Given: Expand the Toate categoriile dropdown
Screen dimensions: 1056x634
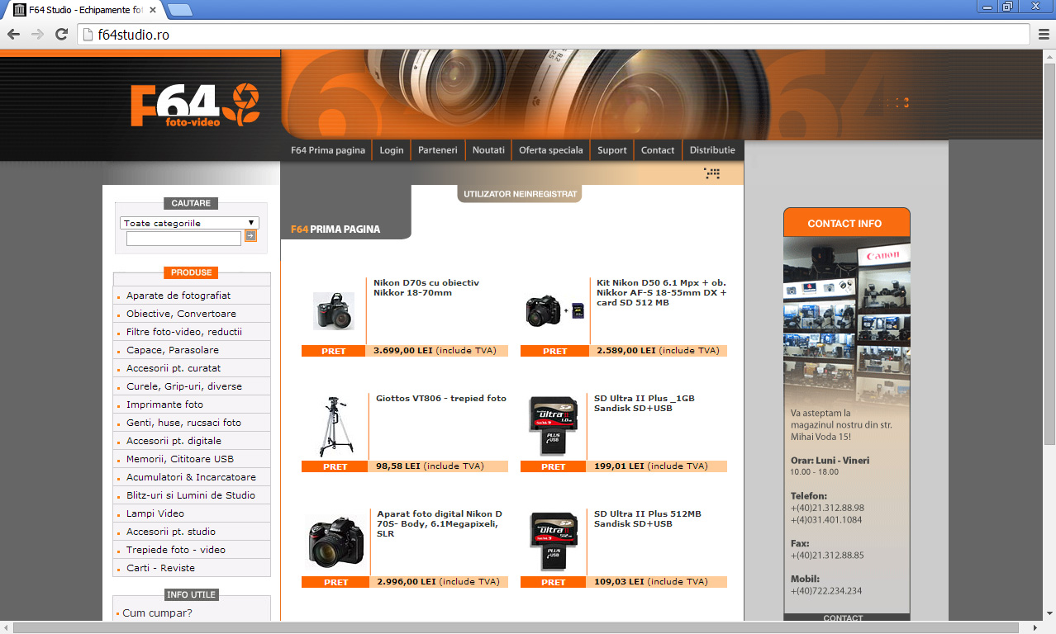Looking at the screenshot, I should point(189,223).
